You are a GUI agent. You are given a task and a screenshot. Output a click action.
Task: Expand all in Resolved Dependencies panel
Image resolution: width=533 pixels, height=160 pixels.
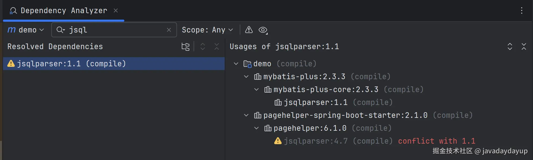tap(203, 47)
